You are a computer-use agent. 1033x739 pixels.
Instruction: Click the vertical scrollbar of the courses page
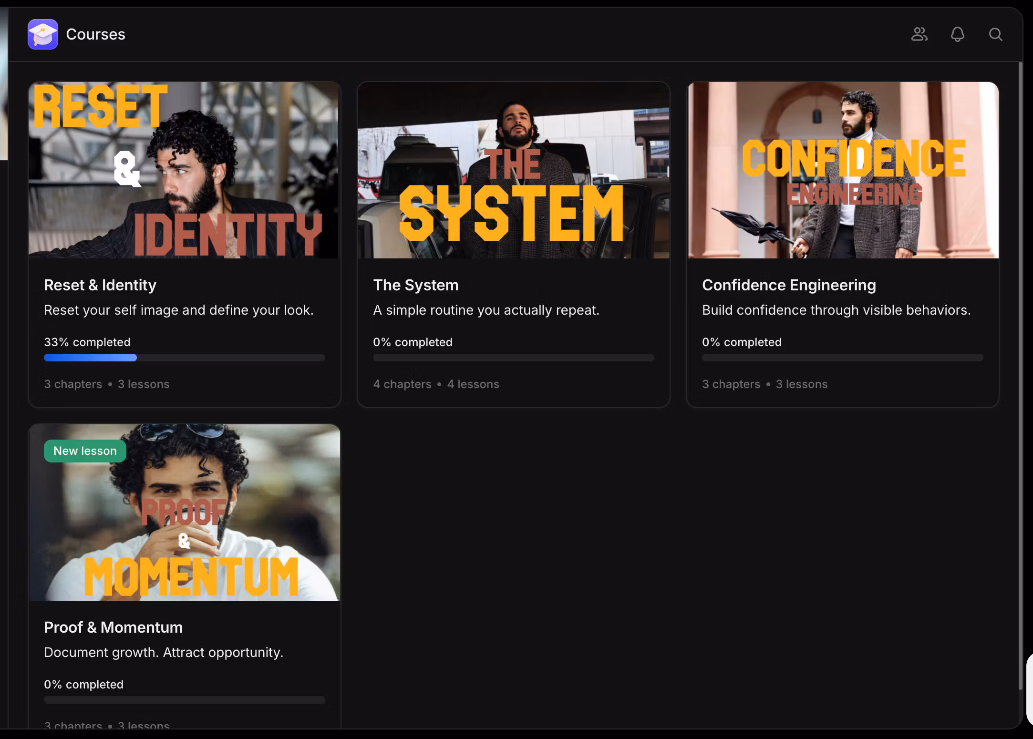1020,377
